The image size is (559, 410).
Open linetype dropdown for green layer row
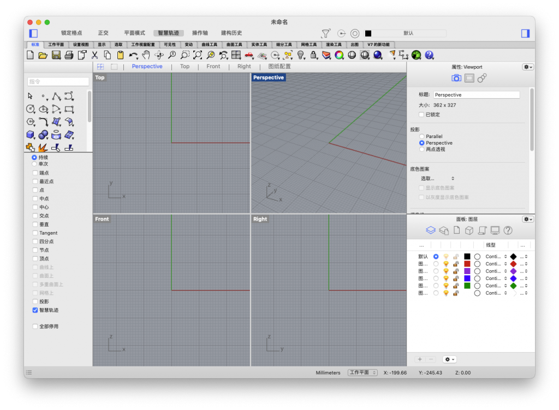coord(496,286)
